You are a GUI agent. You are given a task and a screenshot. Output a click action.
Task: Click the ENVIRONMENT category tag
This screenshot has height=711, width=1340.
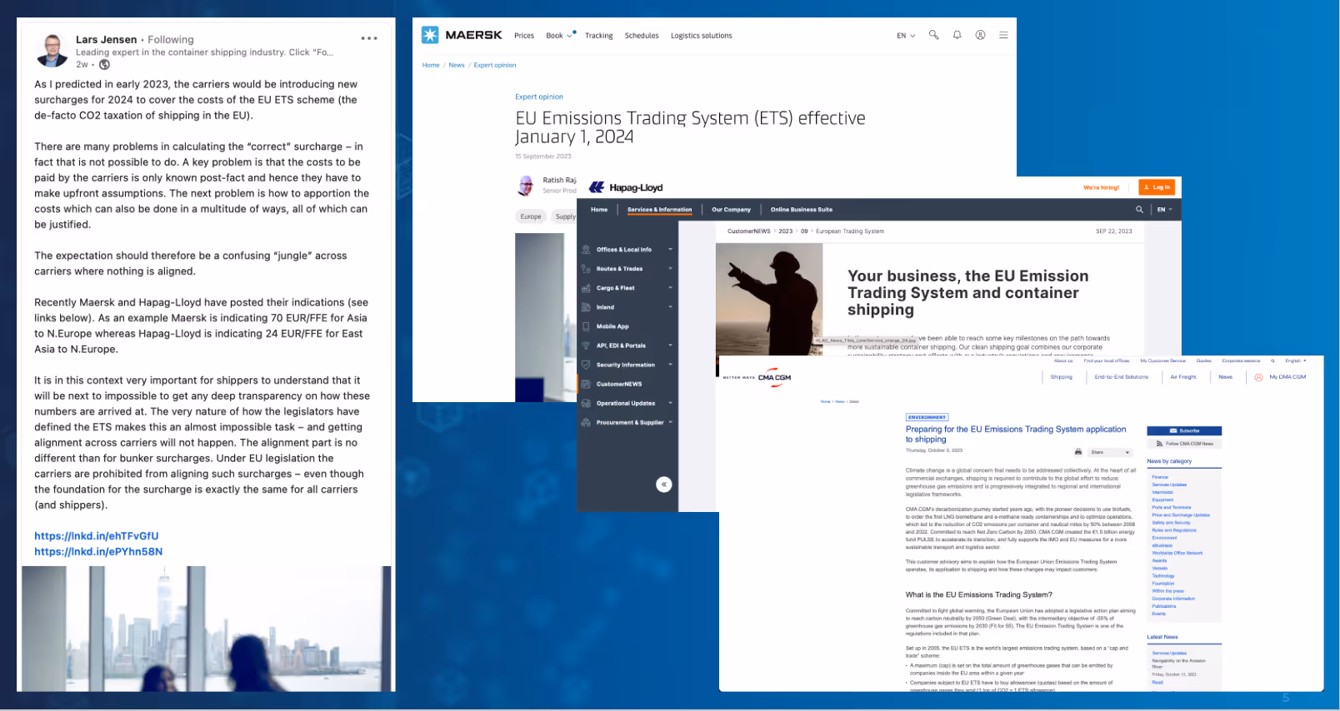[x=927, y=417]
